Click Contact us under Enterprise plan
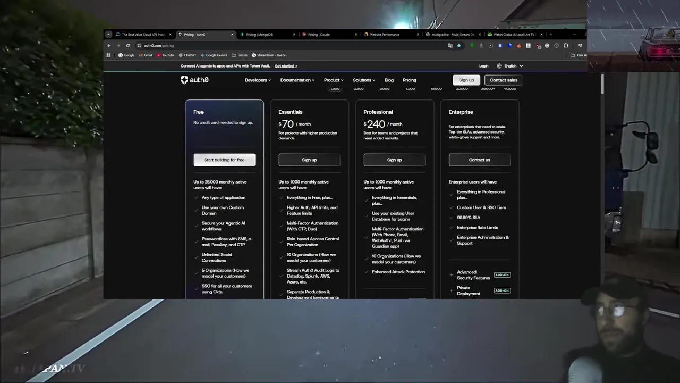 pyautogui.click(x=479, y=160)
